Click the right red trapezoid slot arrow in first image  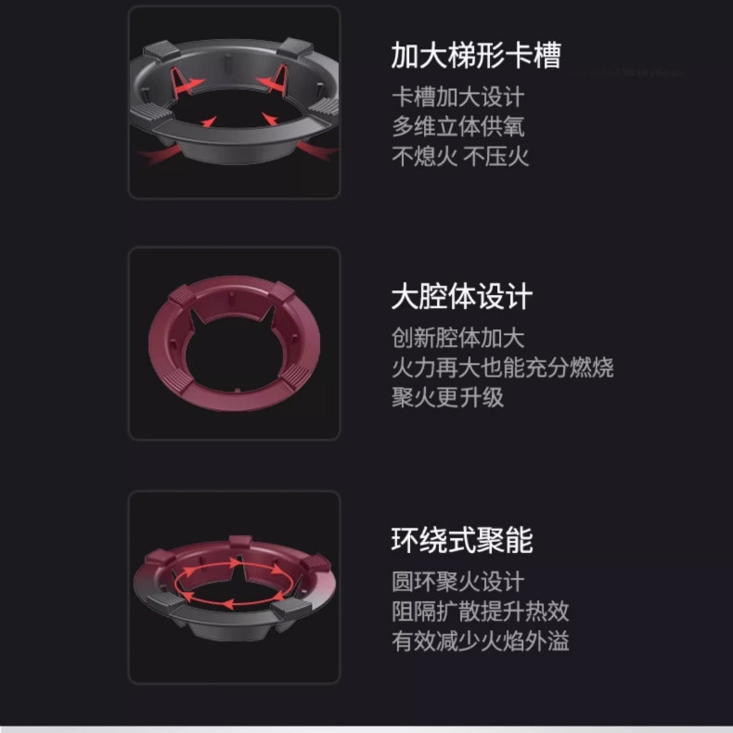click(274, 80)
